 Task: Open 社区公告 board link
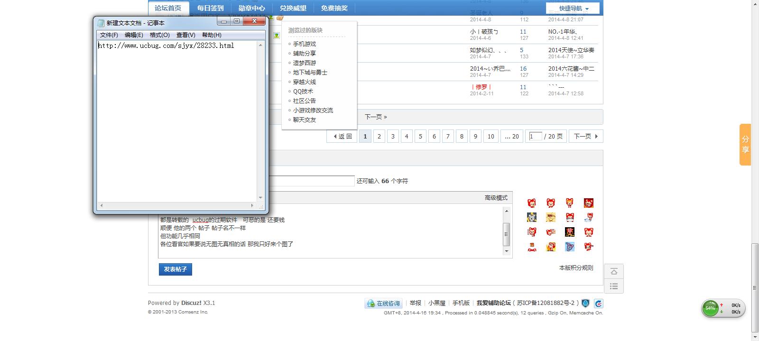pos(304,101)
